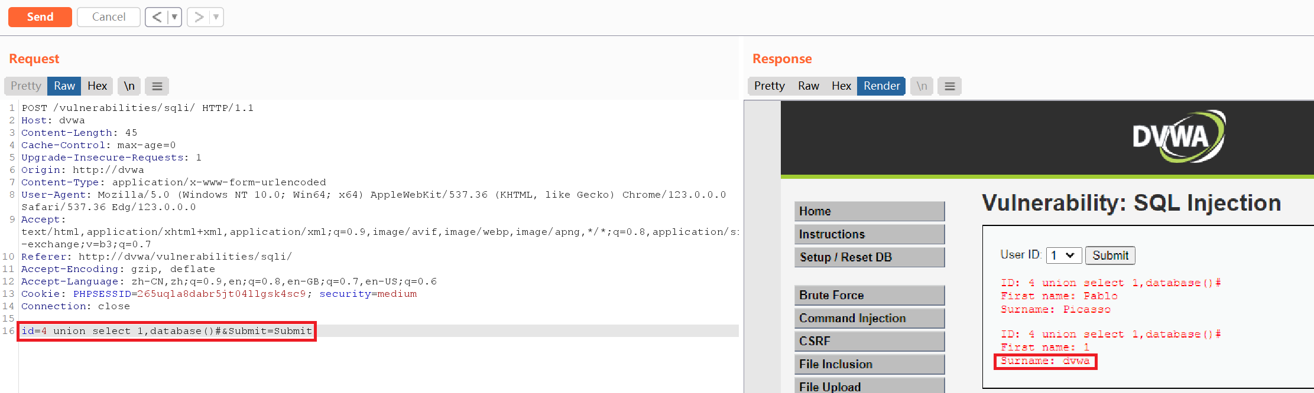The image size is (1314, 393).
Task: Select the Request Raw tab
Action: [x=64, y=86]
